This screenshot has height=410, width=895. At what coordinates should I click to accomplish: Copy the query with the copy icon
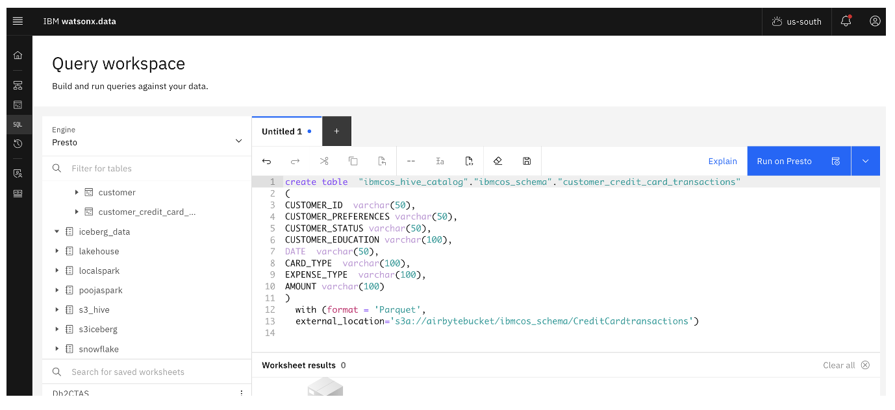click(x=353, y=161)
